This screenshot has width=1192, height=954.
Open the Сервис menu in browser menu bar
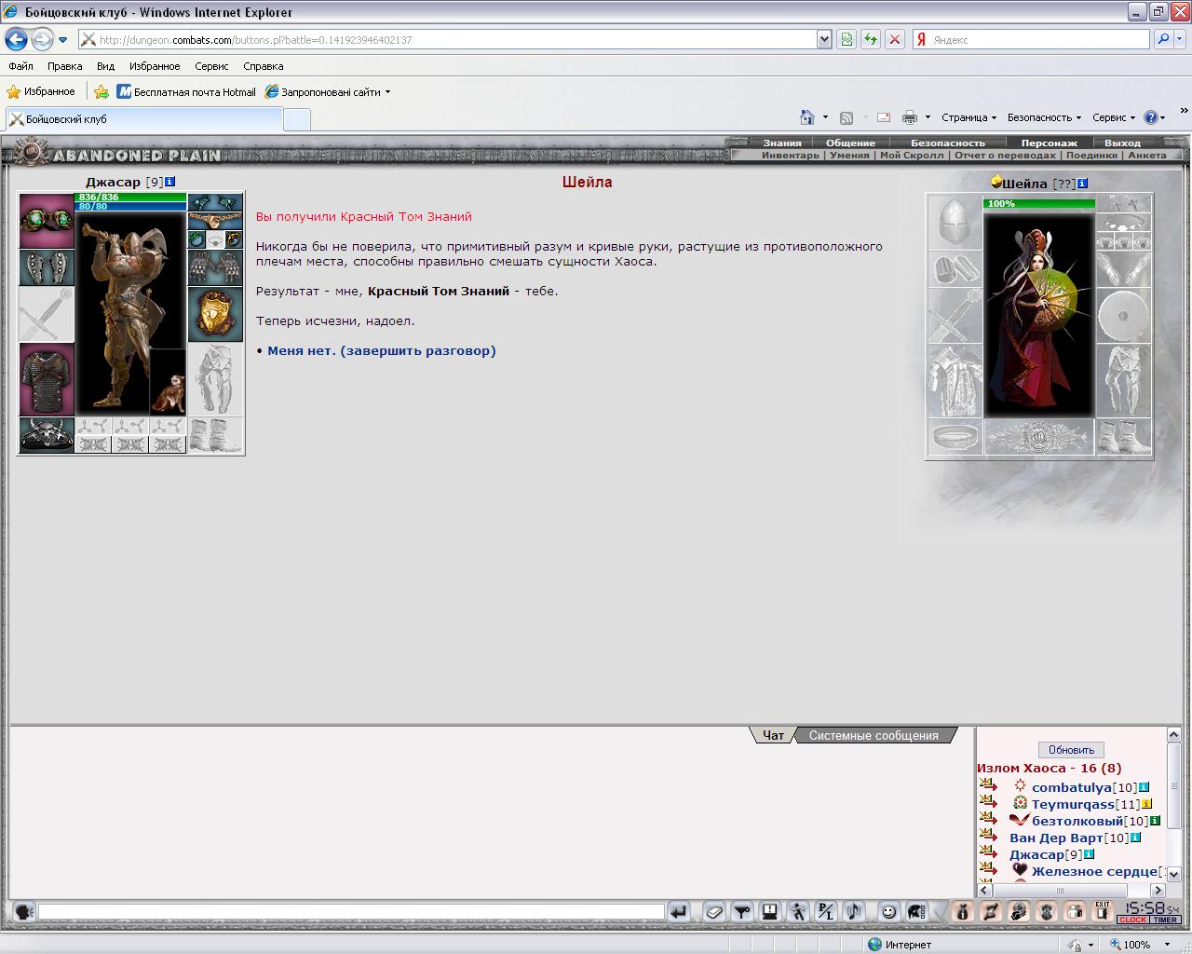click(211, 66)
